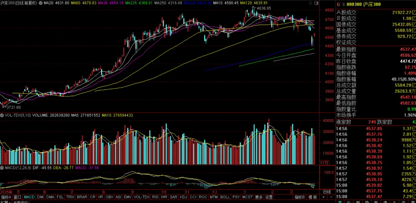The height and width of the screenshot is (203, 416).
Task: Open the 更多 indicators list
Action: point(259,197)
